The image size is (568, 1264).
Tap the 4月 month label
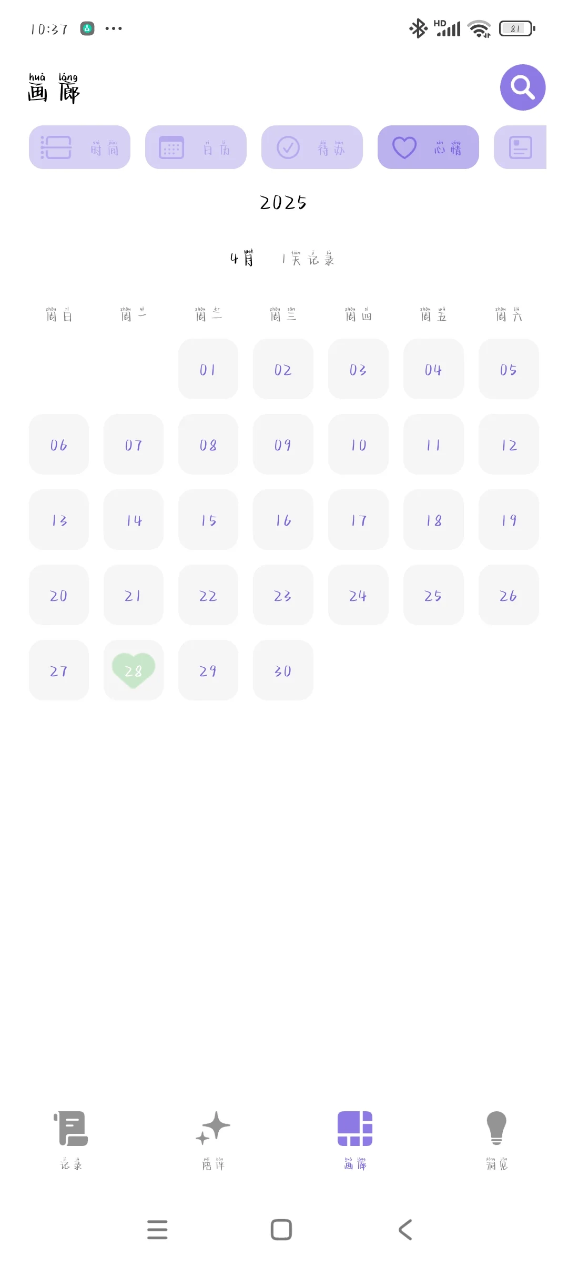[242, 259]
